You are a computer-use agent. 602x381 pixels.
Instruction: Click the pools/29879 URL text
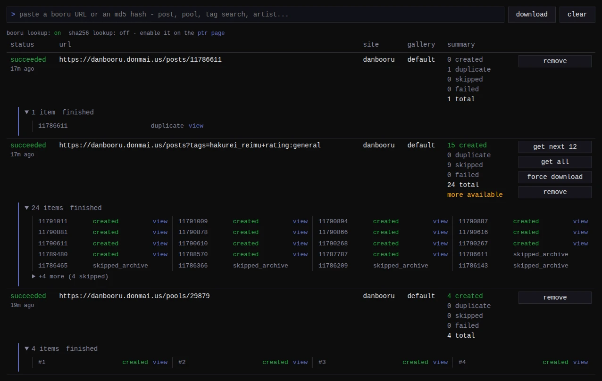(x=134, y=296)
